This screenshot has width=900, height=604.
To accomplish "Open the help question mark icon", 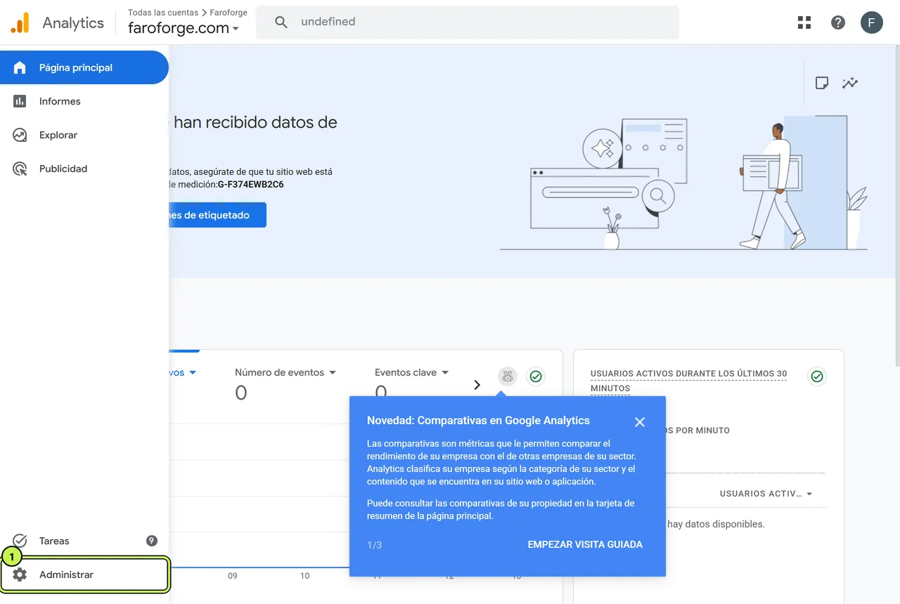I will click(838, 22).
